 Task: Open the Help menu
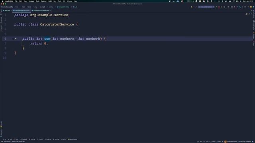[75, 1]
